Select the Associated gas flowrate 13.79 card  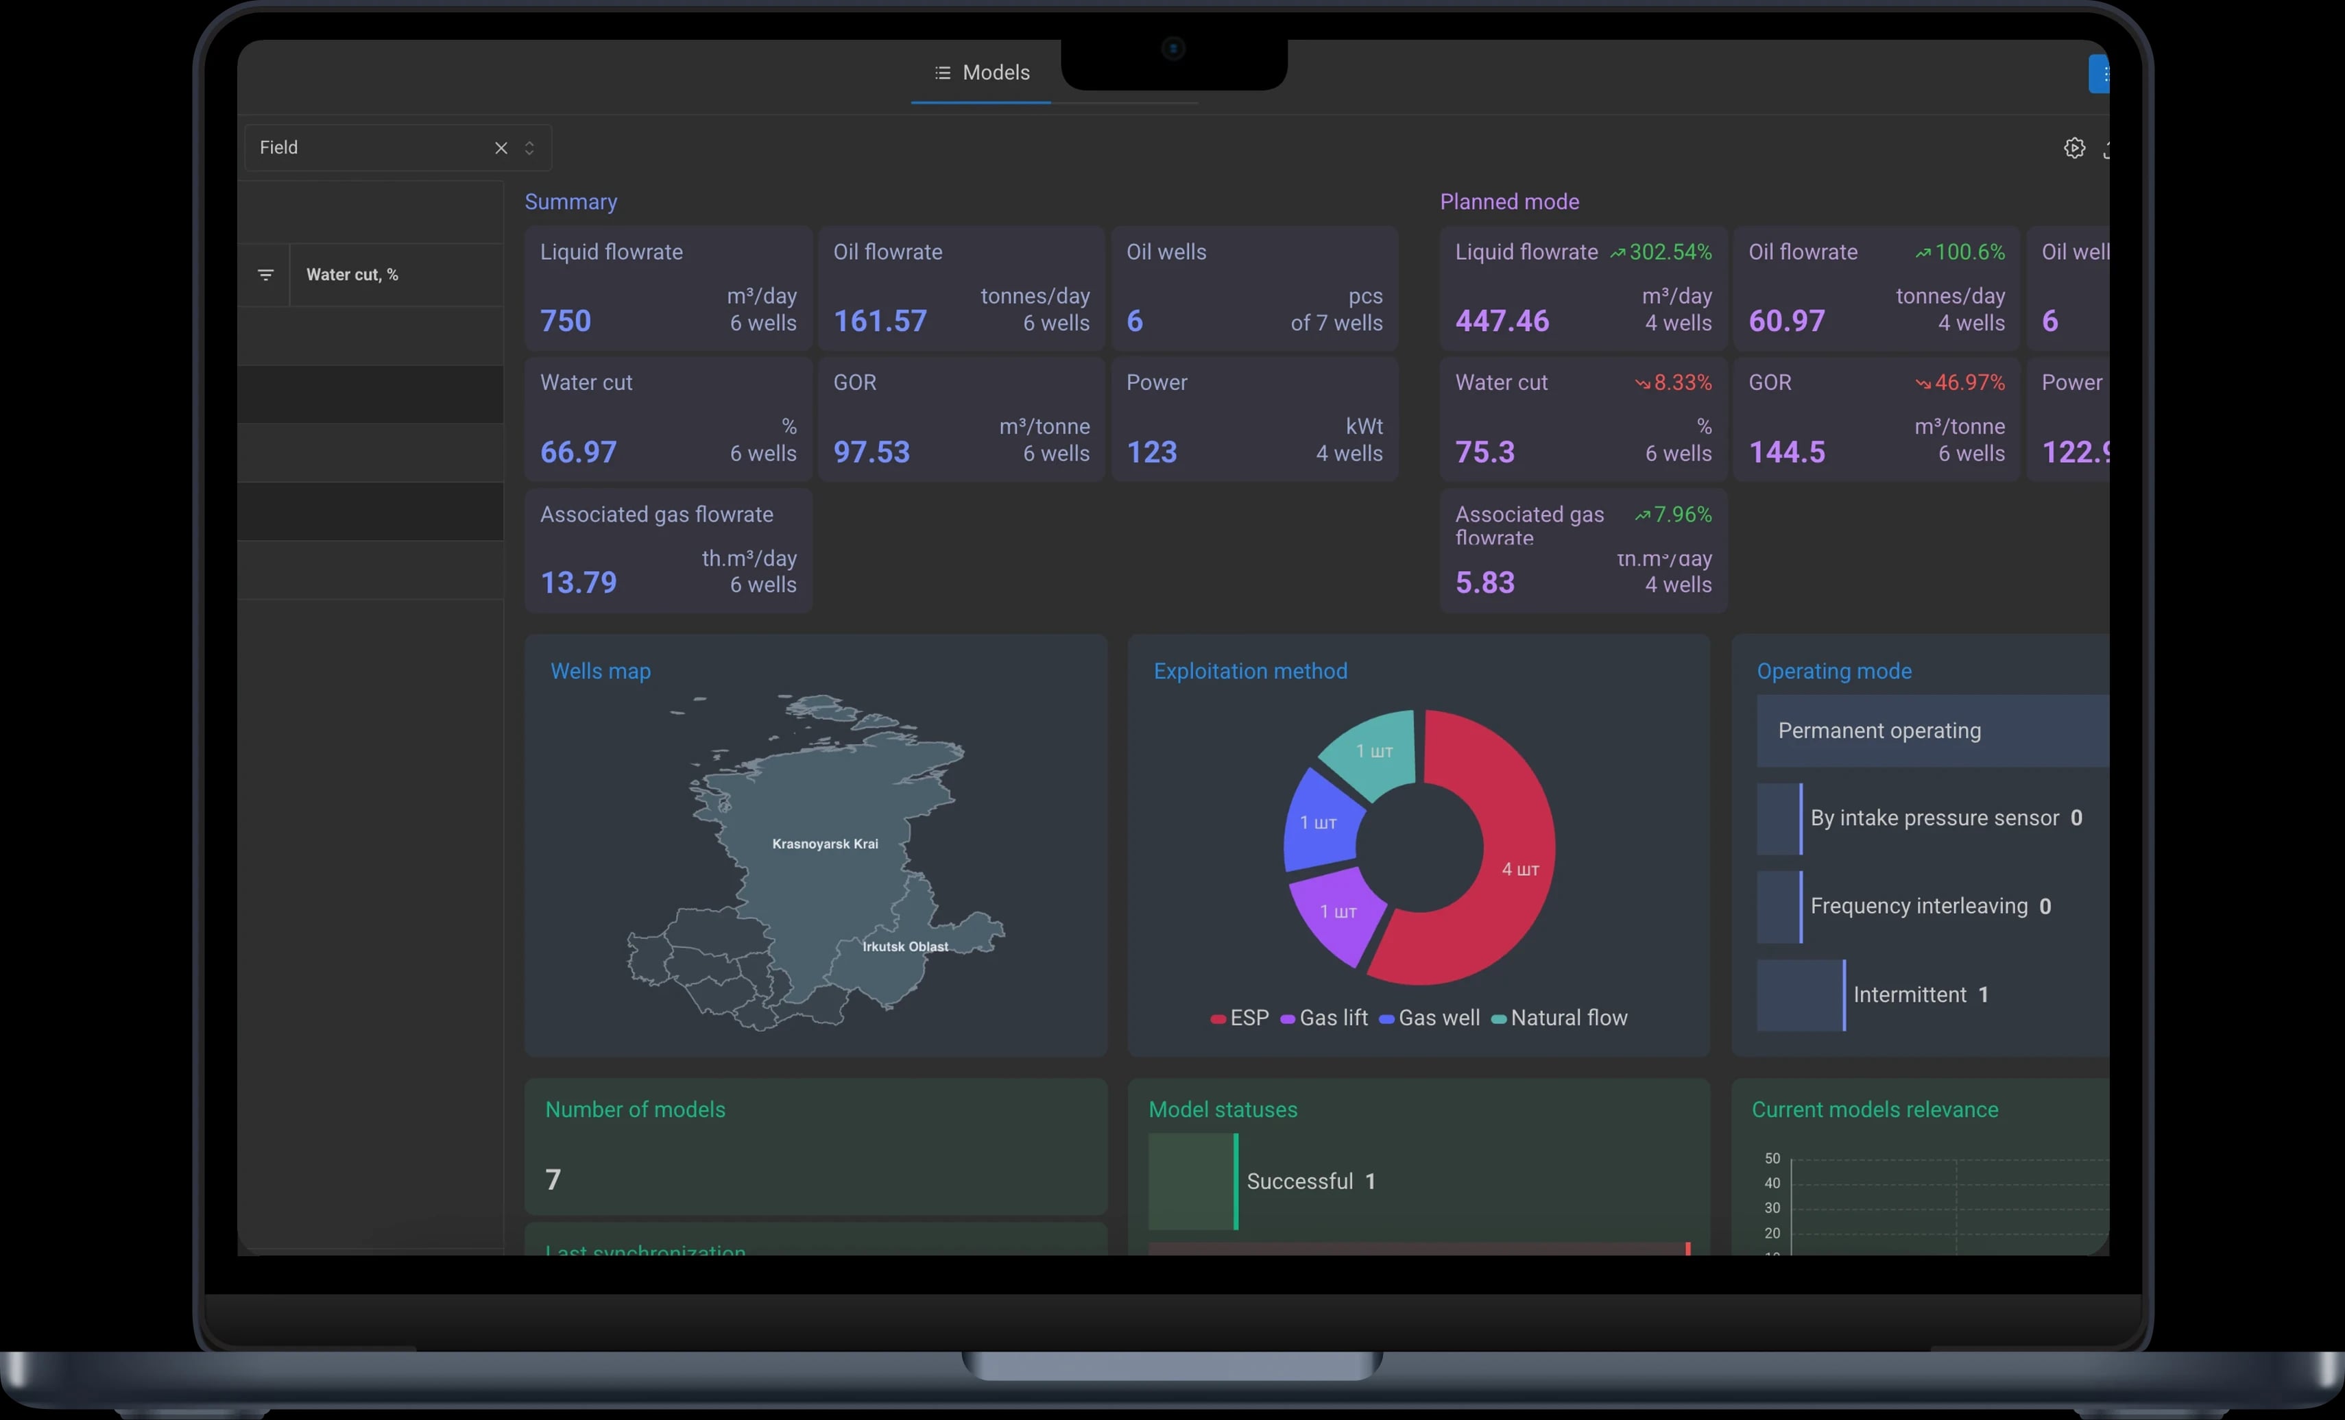(668, 551)
